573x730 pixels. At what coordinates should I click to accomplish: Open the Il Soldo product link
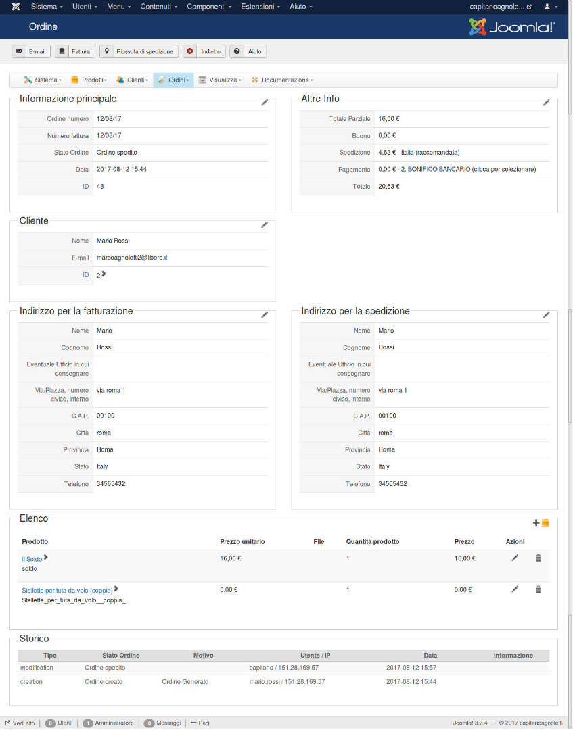[x=32, y=559]
